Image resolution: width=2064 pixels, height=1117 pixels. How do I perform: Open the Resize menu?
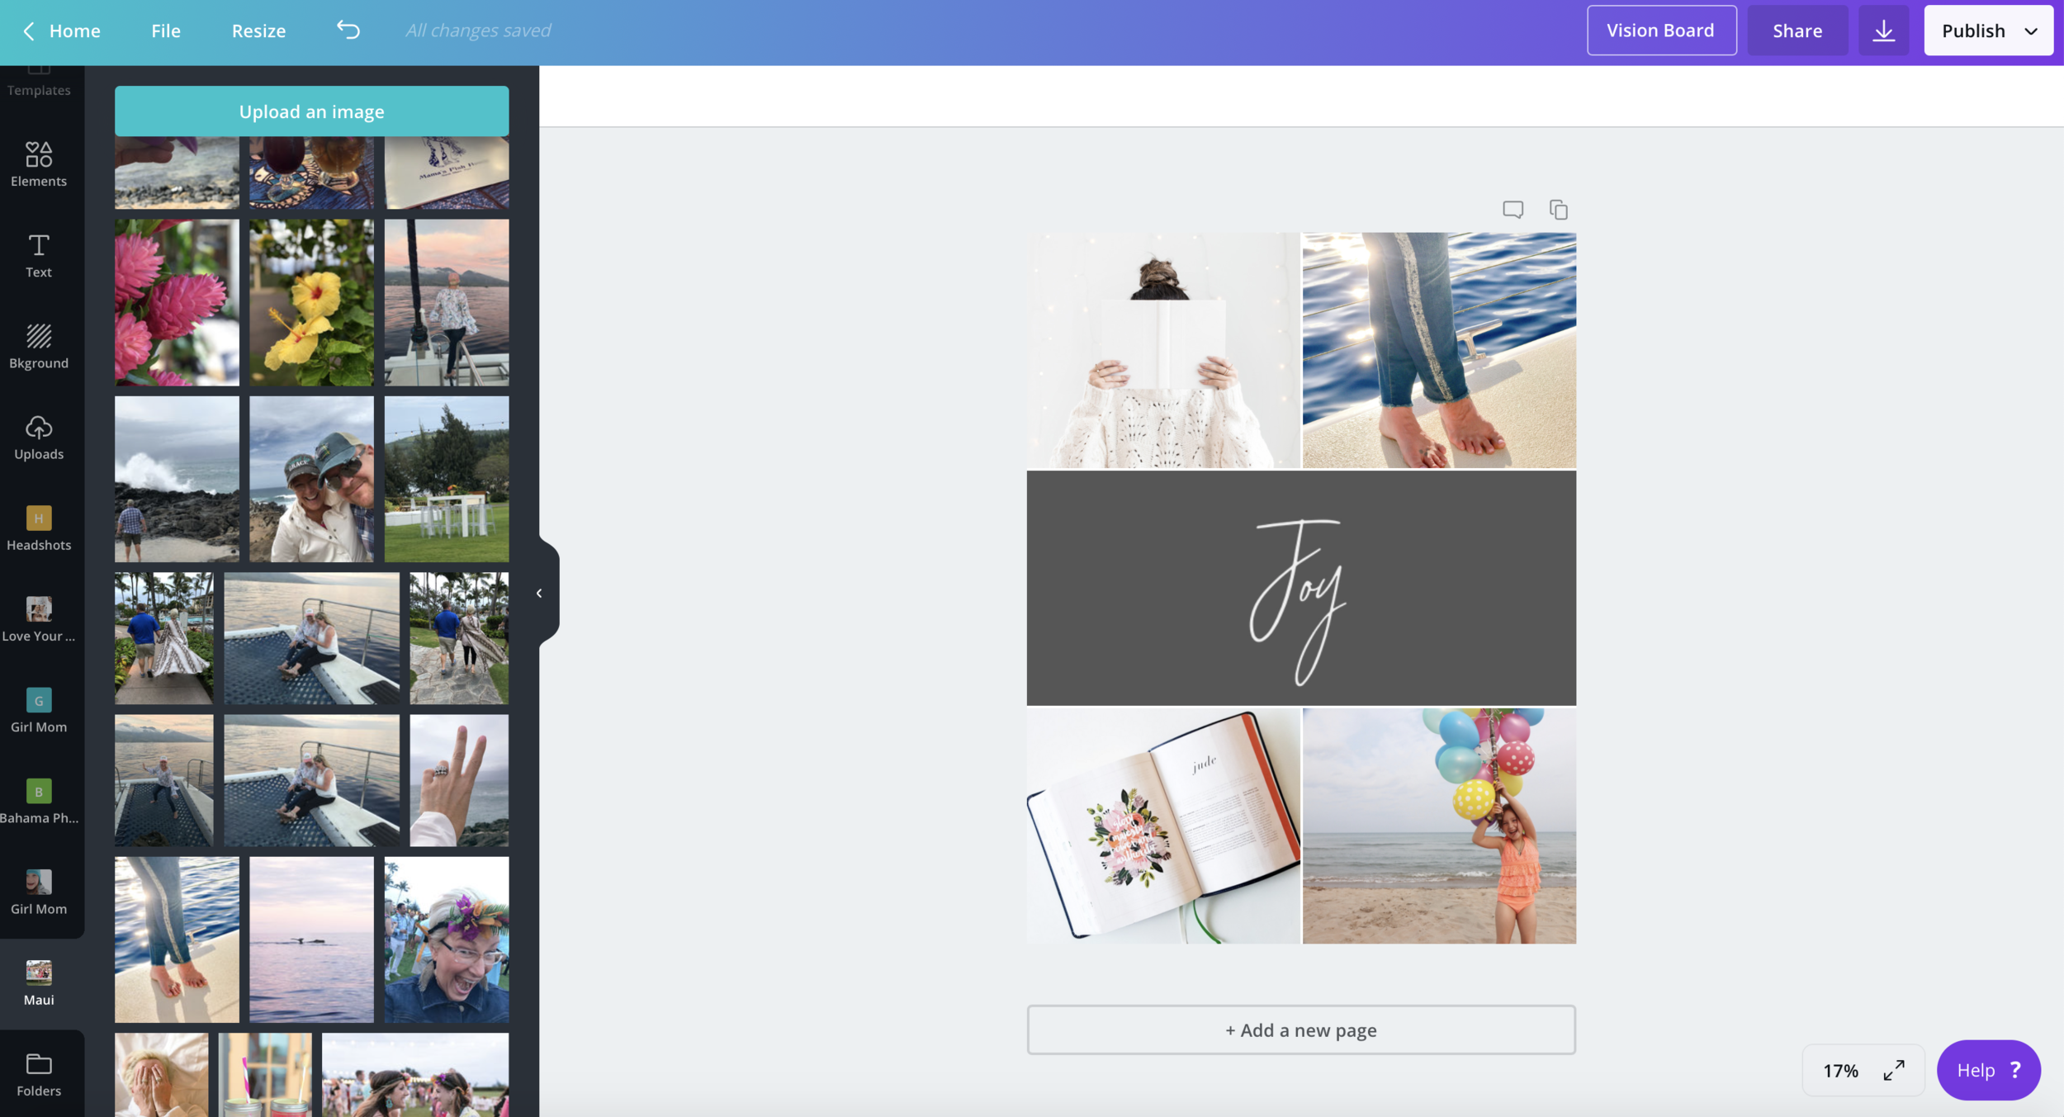(x=258, y=31)
